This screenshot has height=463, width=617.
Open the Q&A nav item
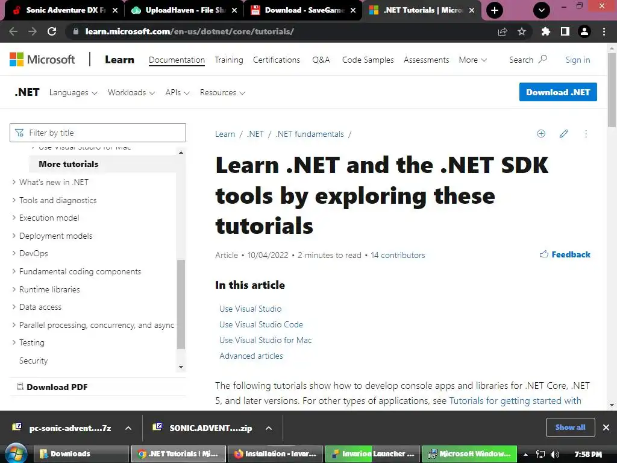coord(321,60)
